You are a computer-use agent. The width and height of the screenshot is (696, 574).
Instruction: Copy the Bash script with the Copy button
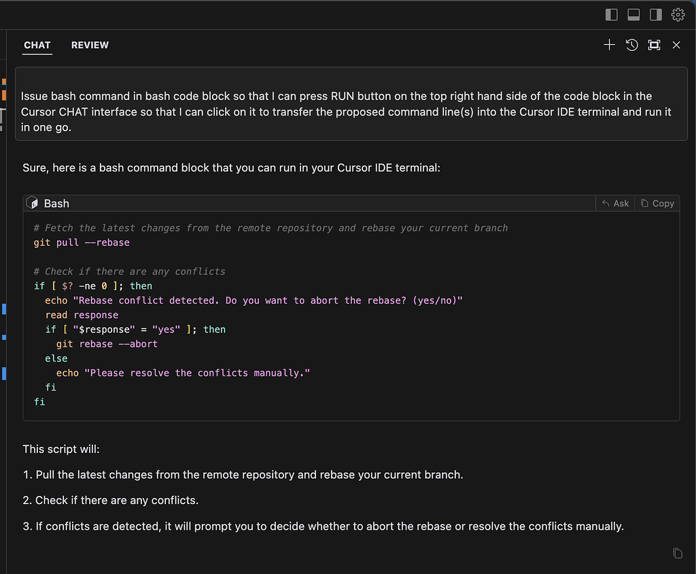pyautogui.click(x=657, y=202)
